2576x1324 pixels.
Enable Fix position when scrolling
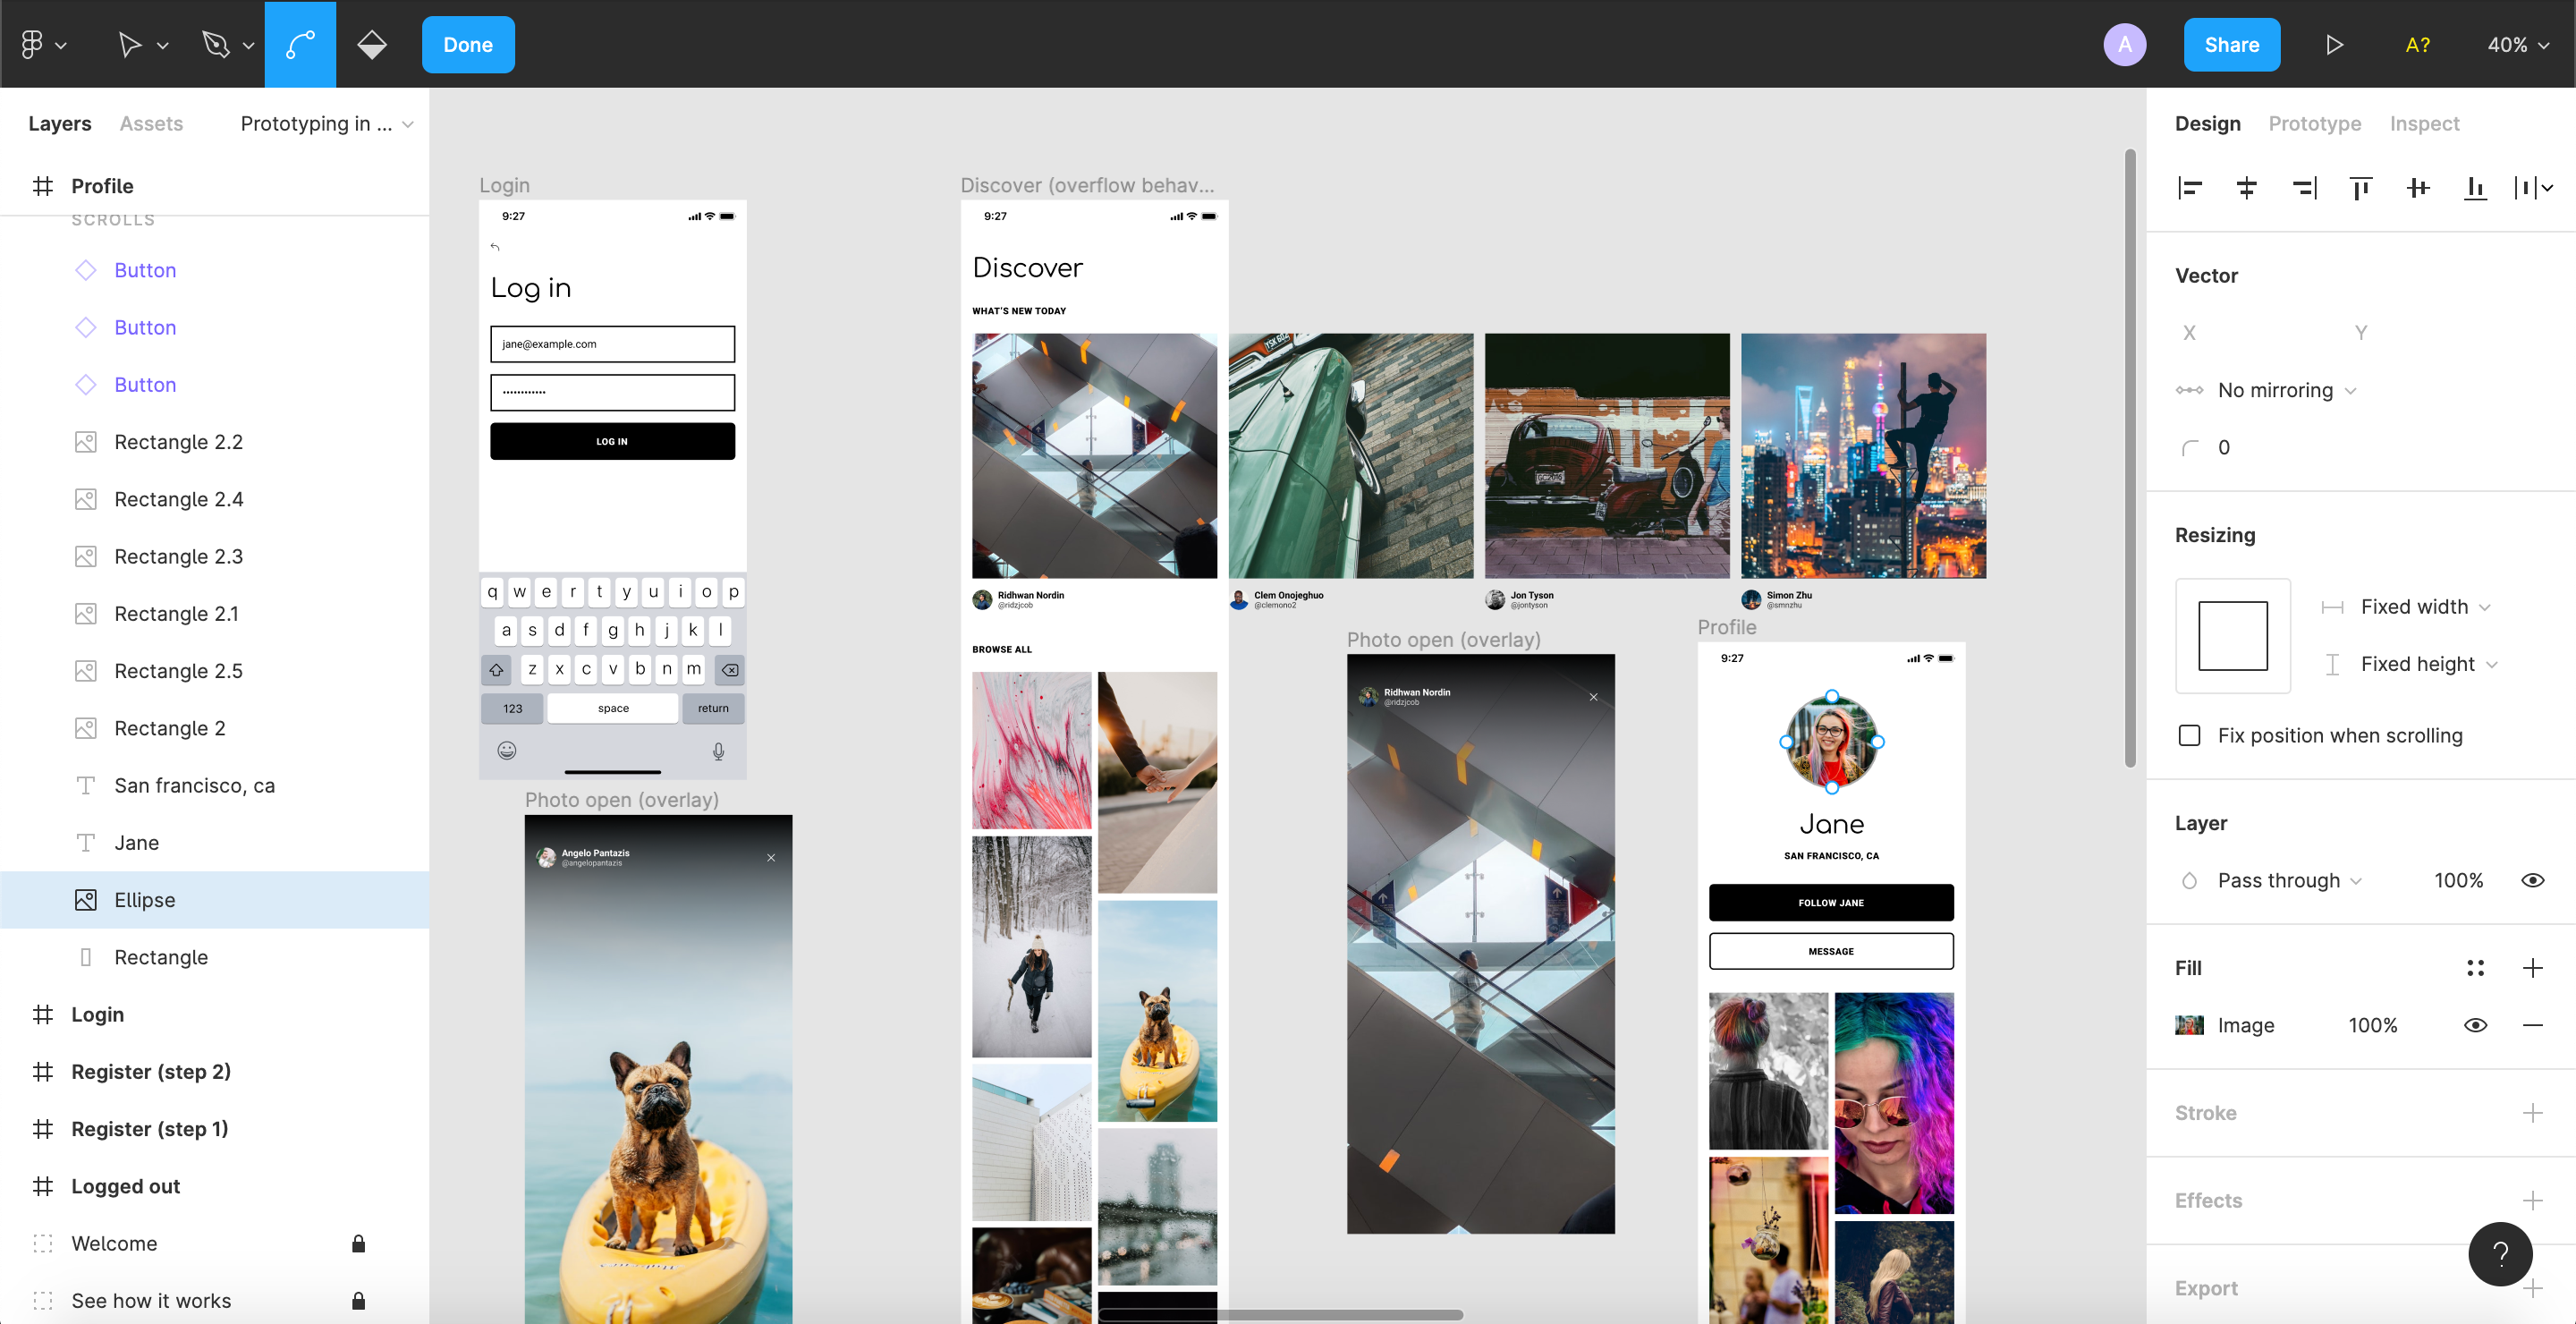click(2189, 735)
